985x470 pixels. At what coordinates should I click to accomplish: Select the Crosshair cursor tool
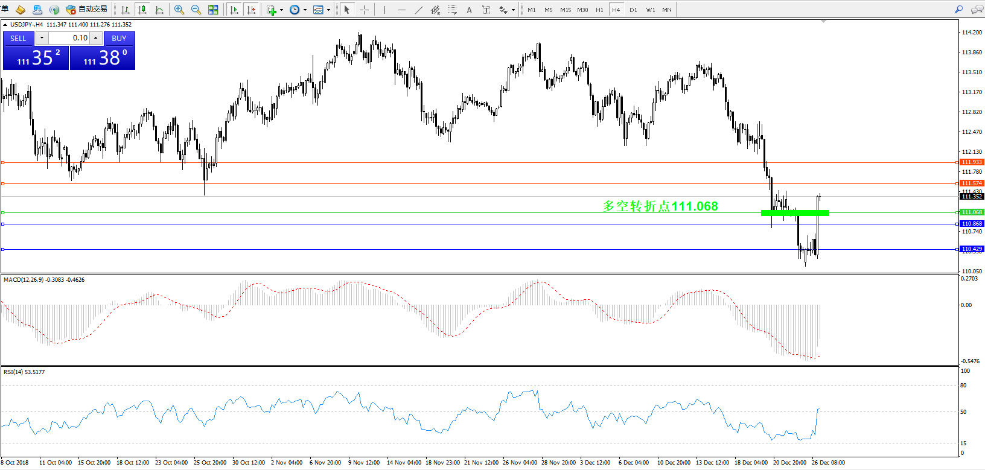[364, 10]
